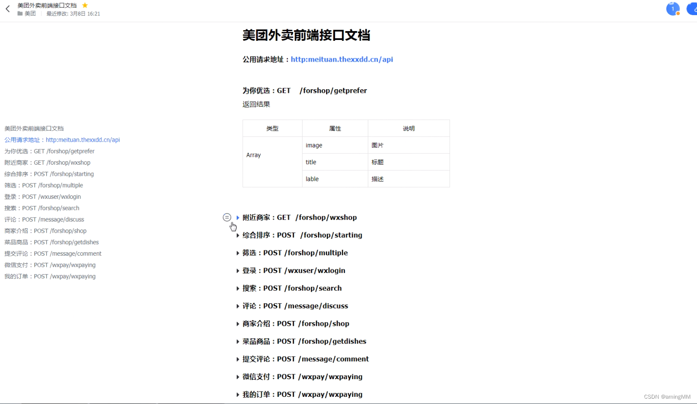Screen dimensions: 697x404
Task: Expand the 商家介绍 POST /forshop/shop section
Action: 238,324
